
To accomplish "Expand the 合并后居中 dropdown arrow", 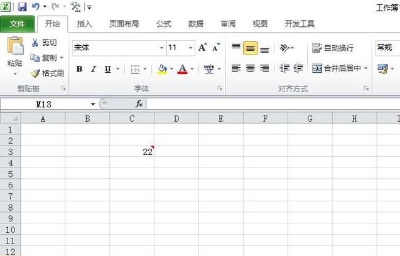I will [365, 68].
